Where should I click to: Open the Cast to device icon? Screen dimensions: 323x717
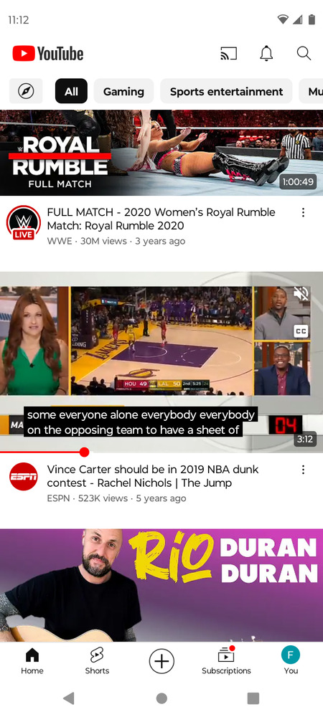[228, 54]
